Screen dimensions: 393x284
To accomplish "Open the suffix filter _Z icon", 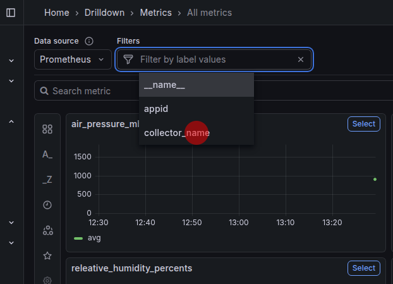I will click(47, 180).
